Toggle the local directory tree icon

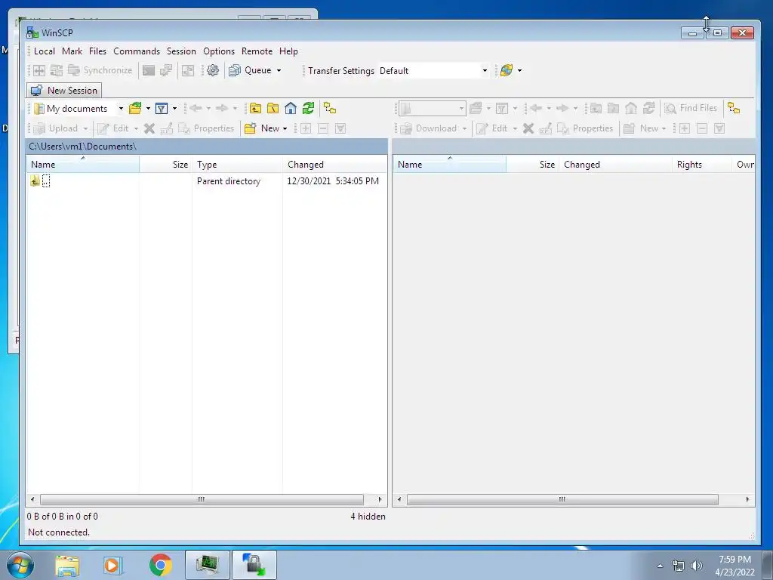[330, 109]
